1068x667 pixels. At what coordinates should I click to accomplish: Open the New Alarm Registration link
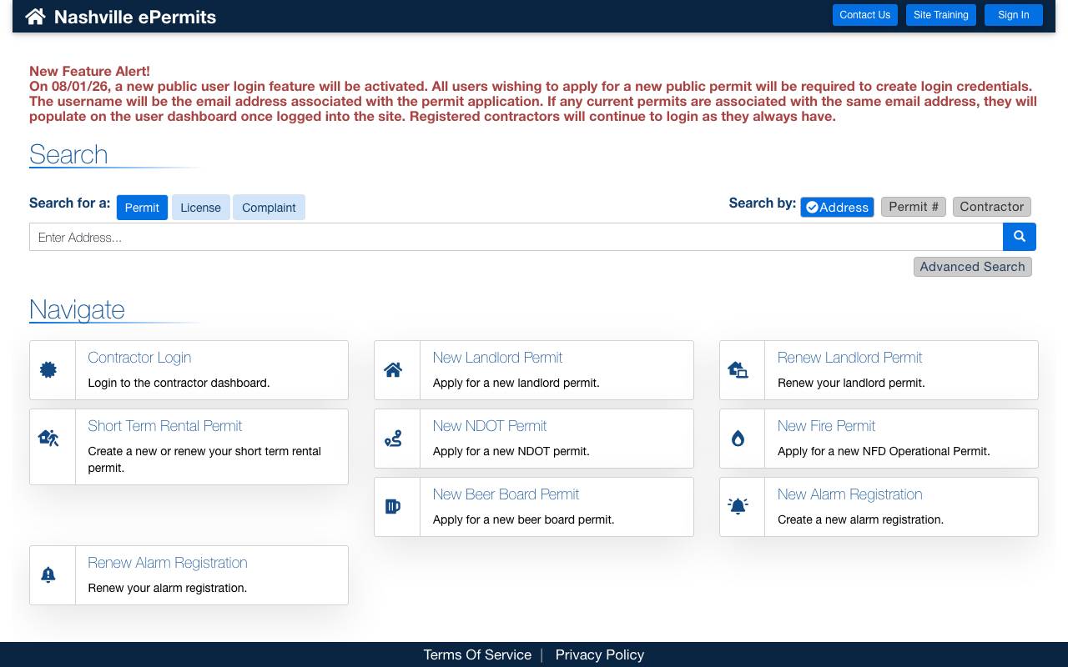pos(849,494)
